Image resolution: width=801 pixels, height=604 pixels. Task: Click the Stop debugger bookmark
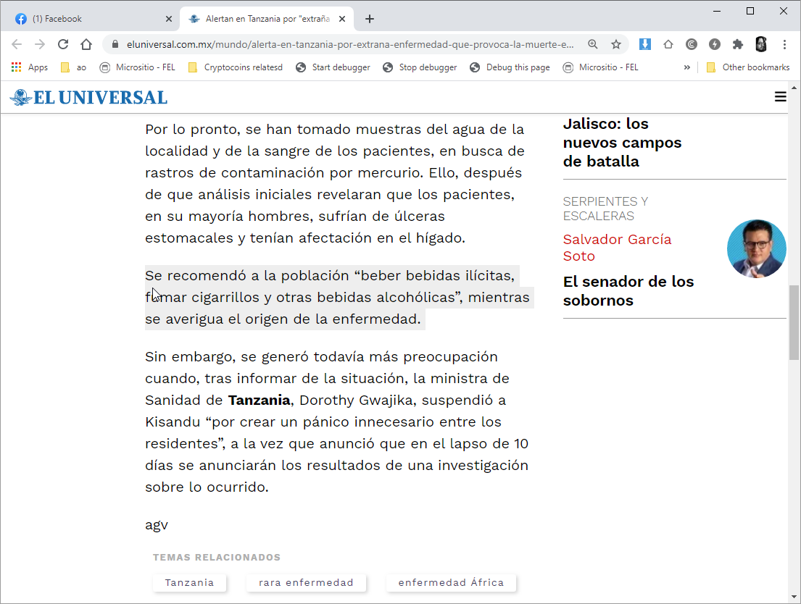420,67
